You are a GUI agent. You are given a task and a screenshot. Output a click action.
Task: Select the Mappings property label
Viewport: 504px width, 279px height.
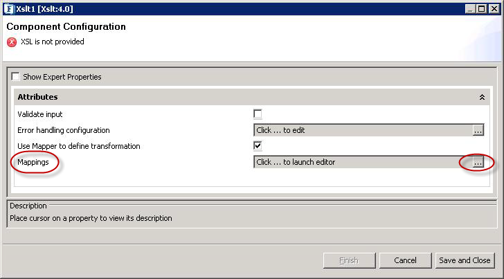(33, 162)
